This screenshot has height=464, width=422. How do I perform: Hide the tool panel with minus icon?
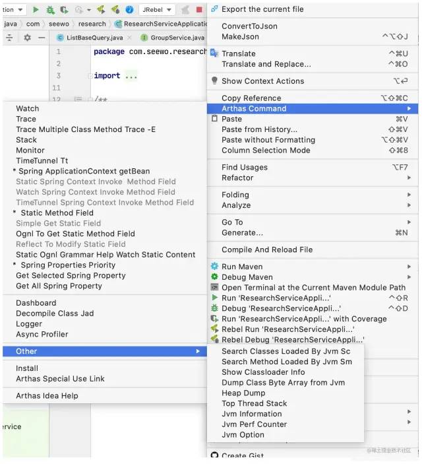[42, 38]
